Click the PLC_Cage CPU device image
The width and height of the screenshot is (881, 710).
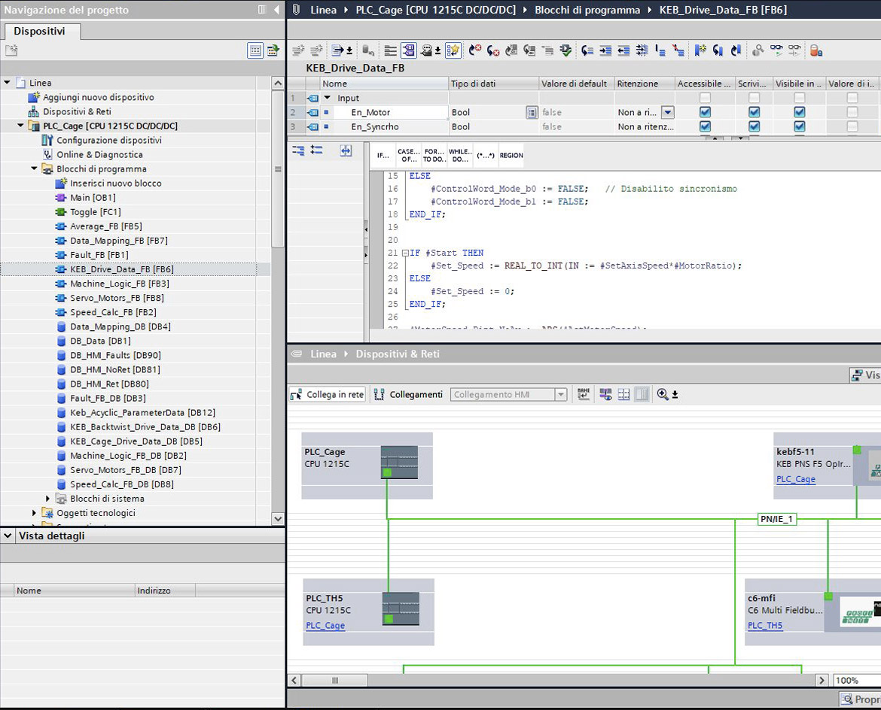pyautogui.click(x=399, y=462)
